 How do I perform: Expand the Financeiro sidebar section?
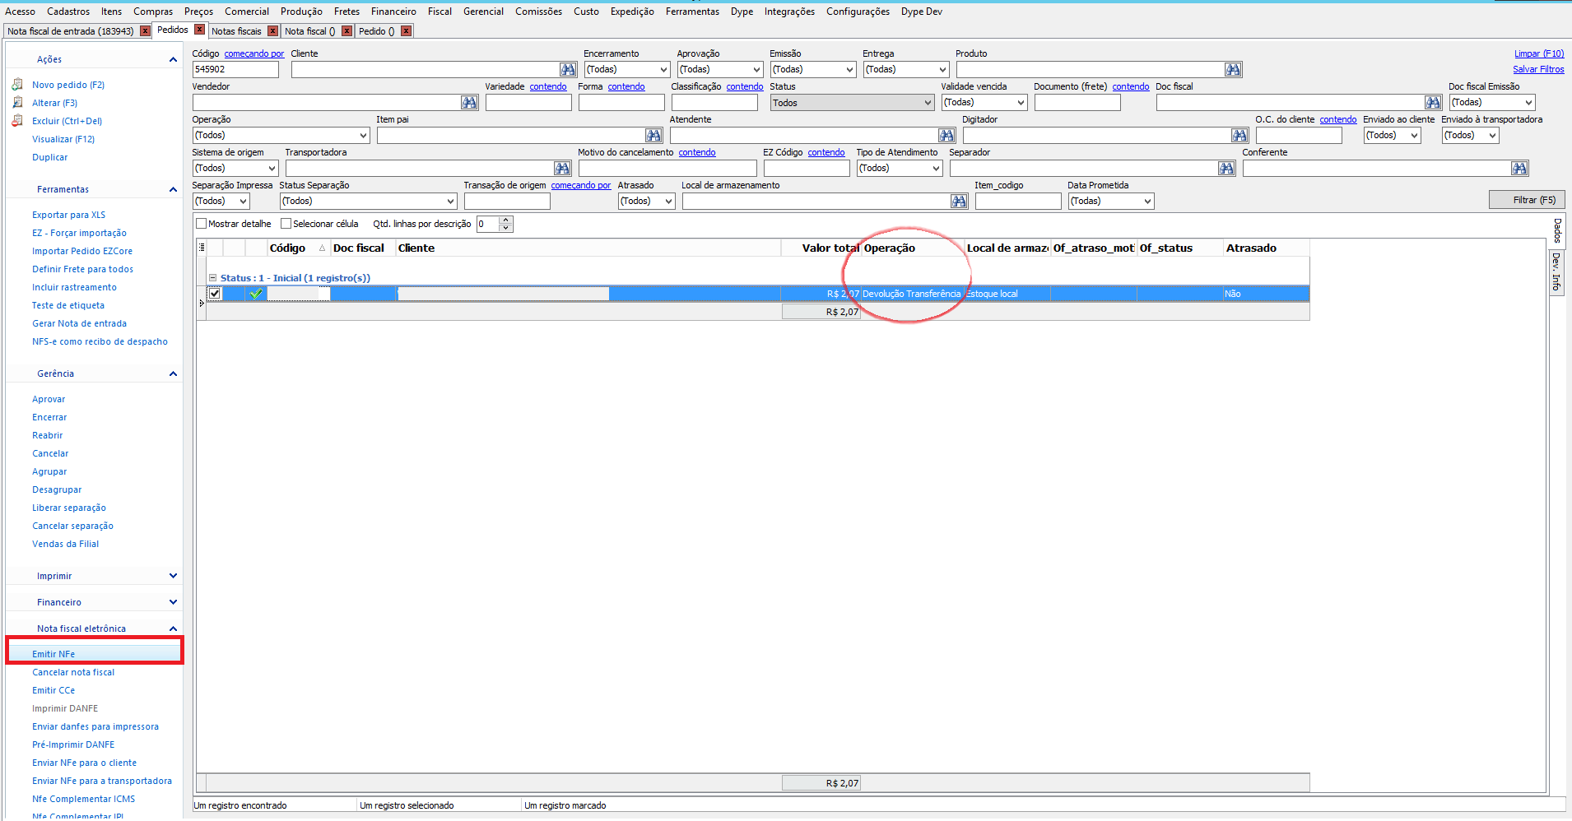173,602
